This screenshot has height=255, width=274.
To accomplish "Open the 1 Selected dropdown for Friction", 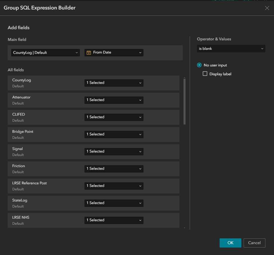I will click(114, 169).
